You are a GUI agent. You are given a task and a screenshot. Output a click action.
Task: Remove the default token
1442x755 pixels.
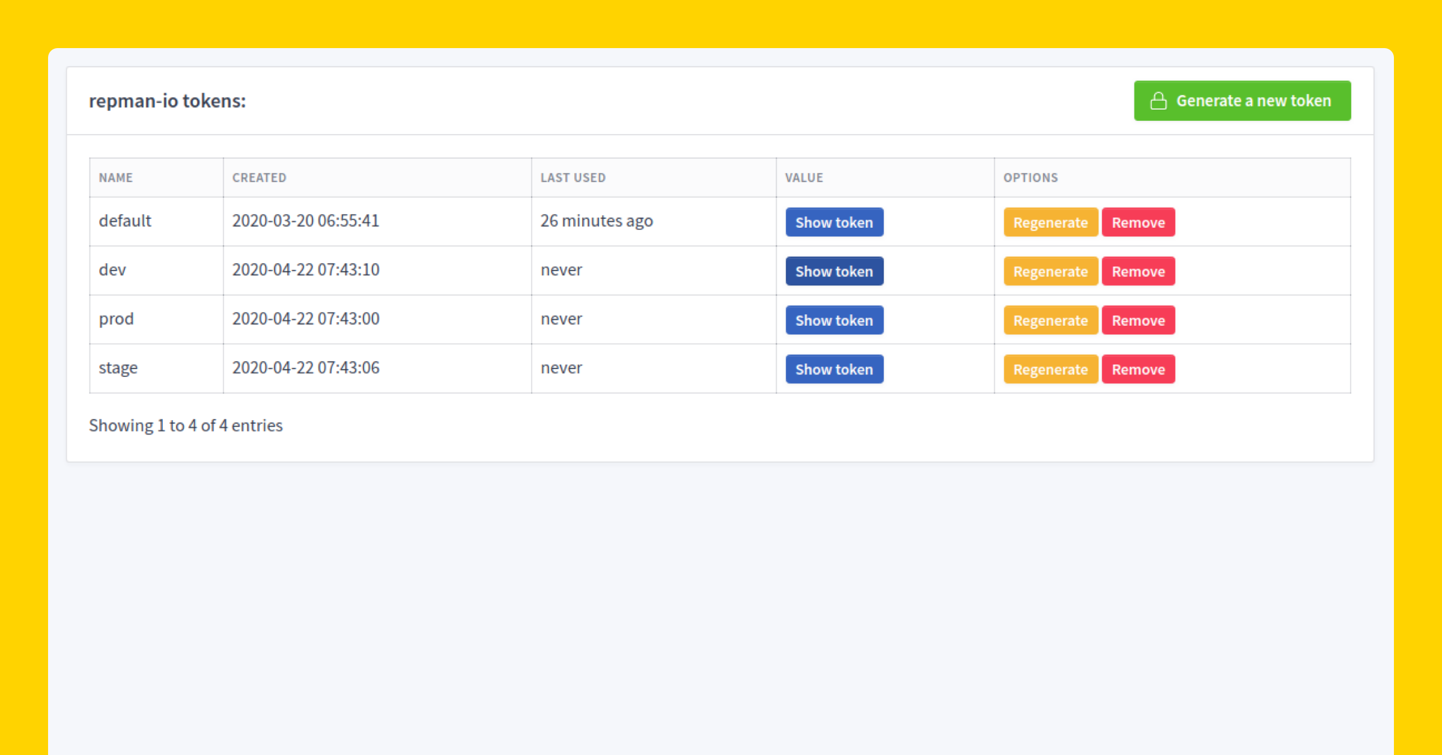(1137, 222)
